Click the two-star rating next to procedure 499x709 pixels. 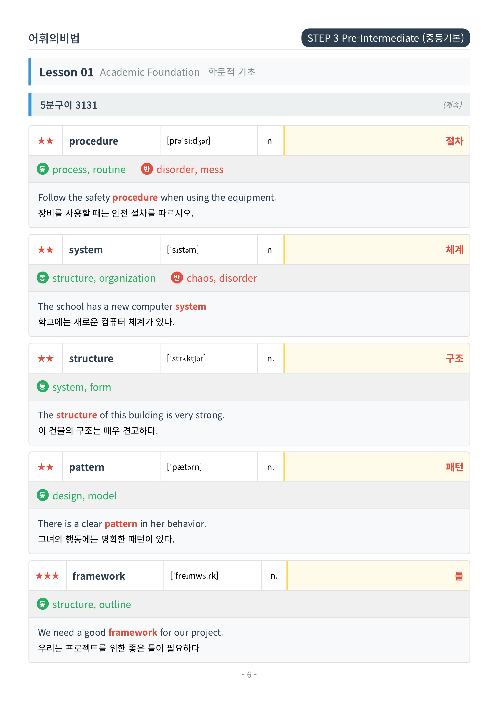[46, 141]
